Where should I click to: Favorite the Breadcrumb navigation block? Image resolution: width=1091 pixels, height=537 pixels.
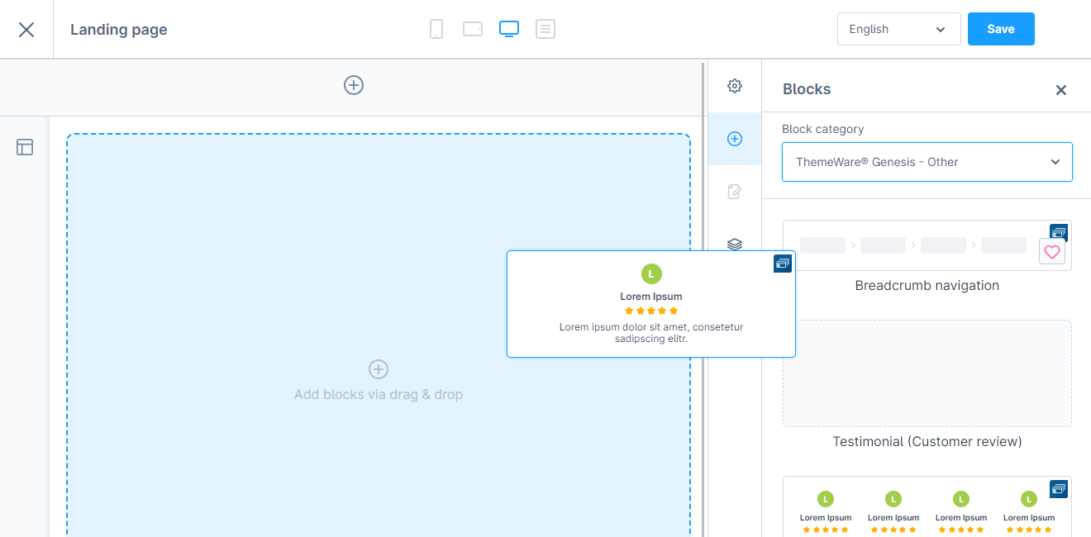click(x=1051, y=252)
